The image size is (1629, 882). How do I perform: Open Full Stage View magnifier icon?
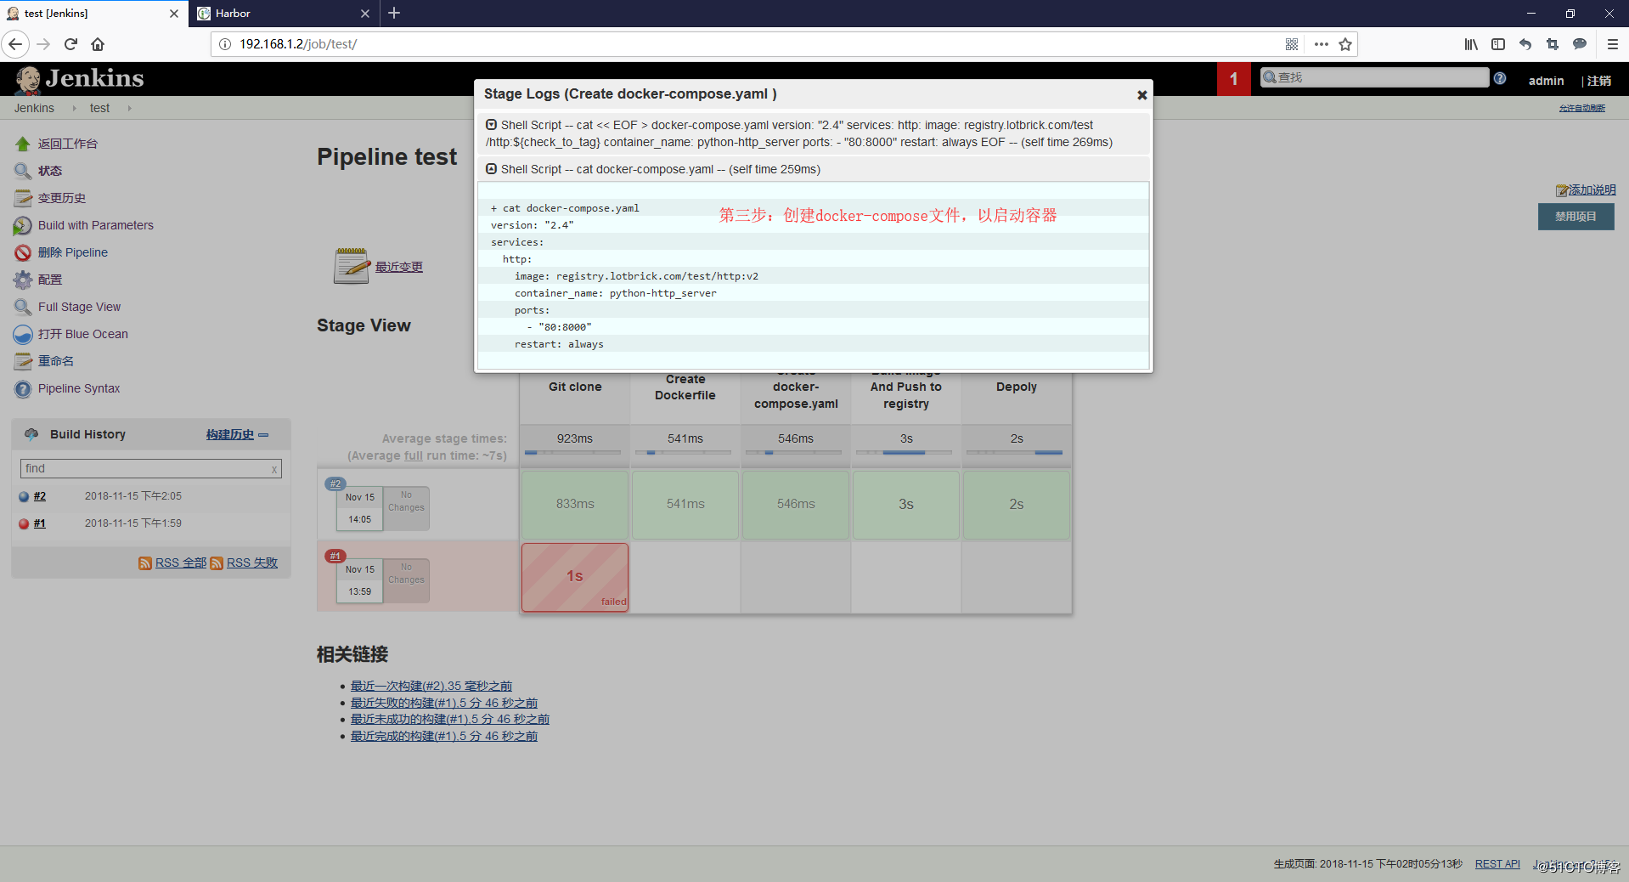coord(23,307)
